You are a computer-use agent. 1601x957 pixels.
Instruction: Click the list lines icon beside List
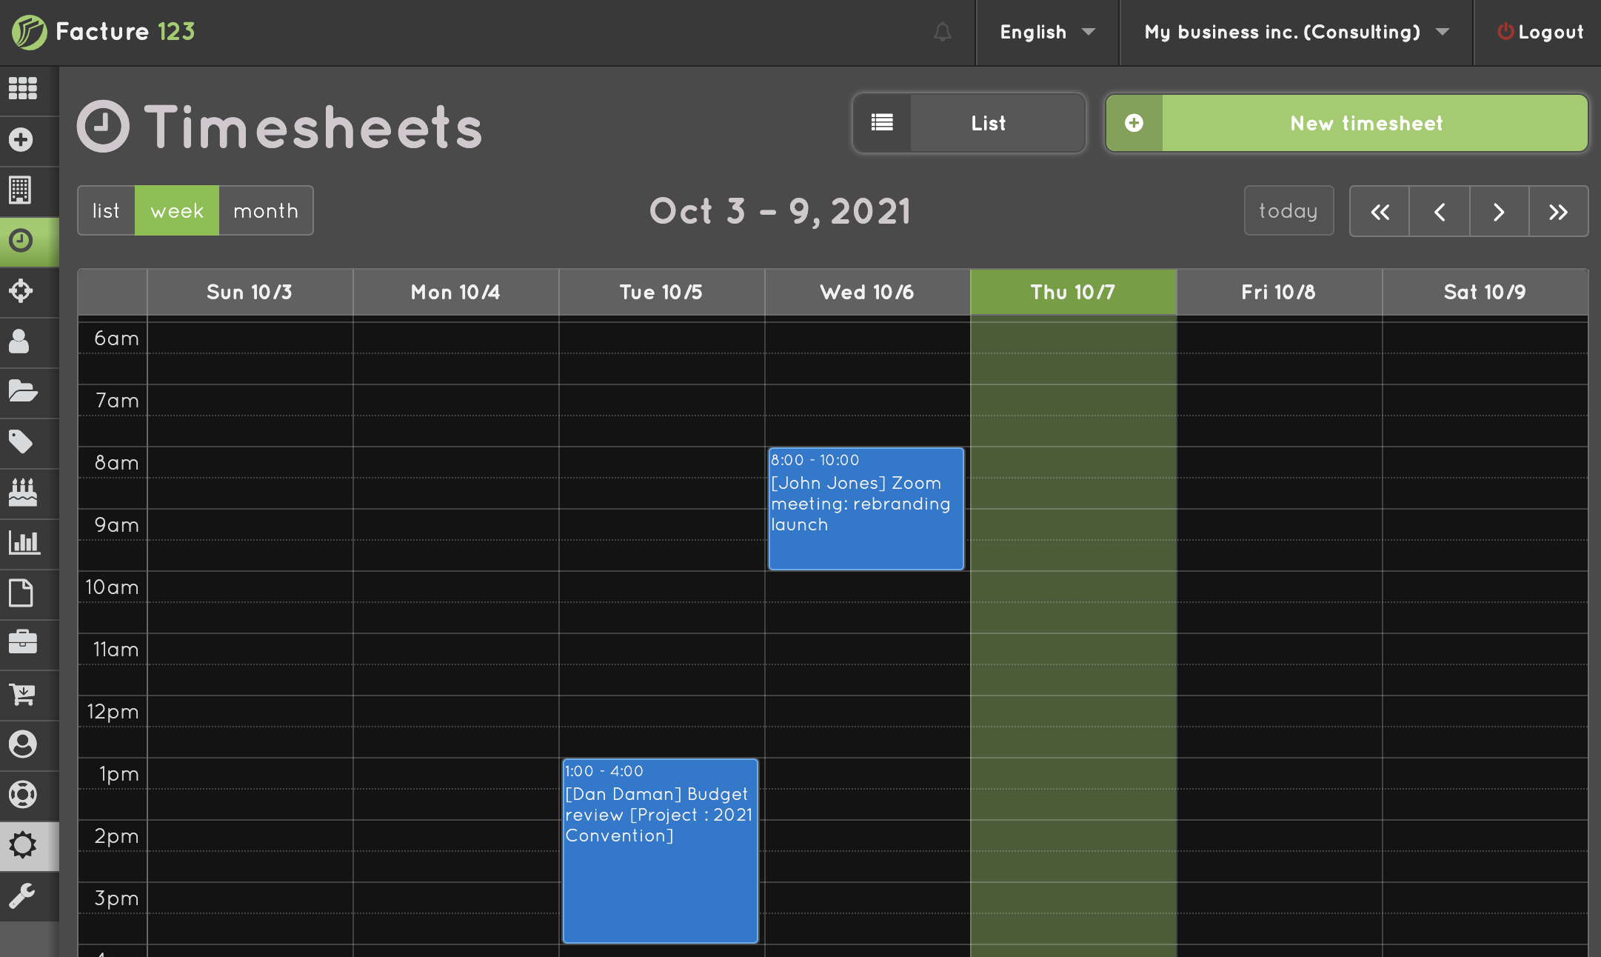pos(882,123)
